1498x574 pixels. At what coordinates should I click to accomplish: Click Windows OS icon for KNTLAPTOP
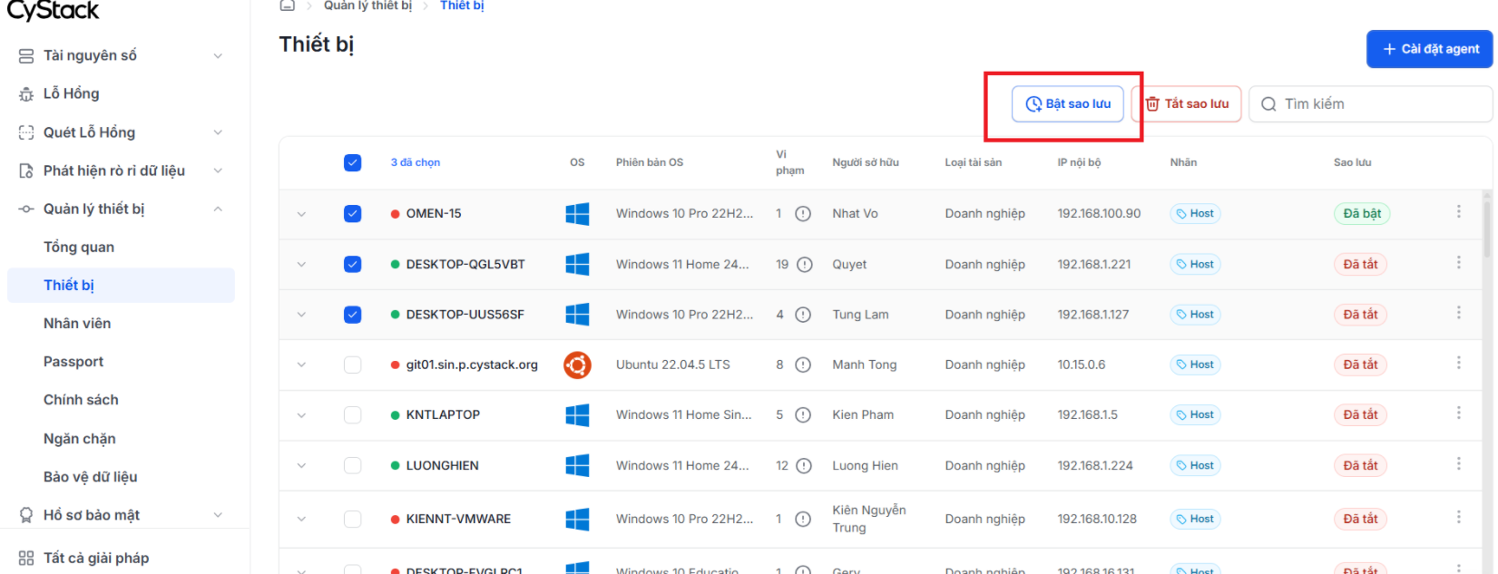(577, 415)
